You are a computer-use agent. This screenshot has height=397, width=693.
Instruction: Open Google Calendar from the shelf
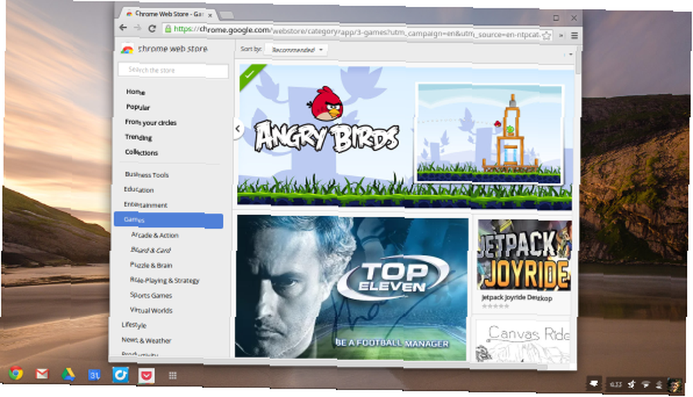click(x=94, y=376)
